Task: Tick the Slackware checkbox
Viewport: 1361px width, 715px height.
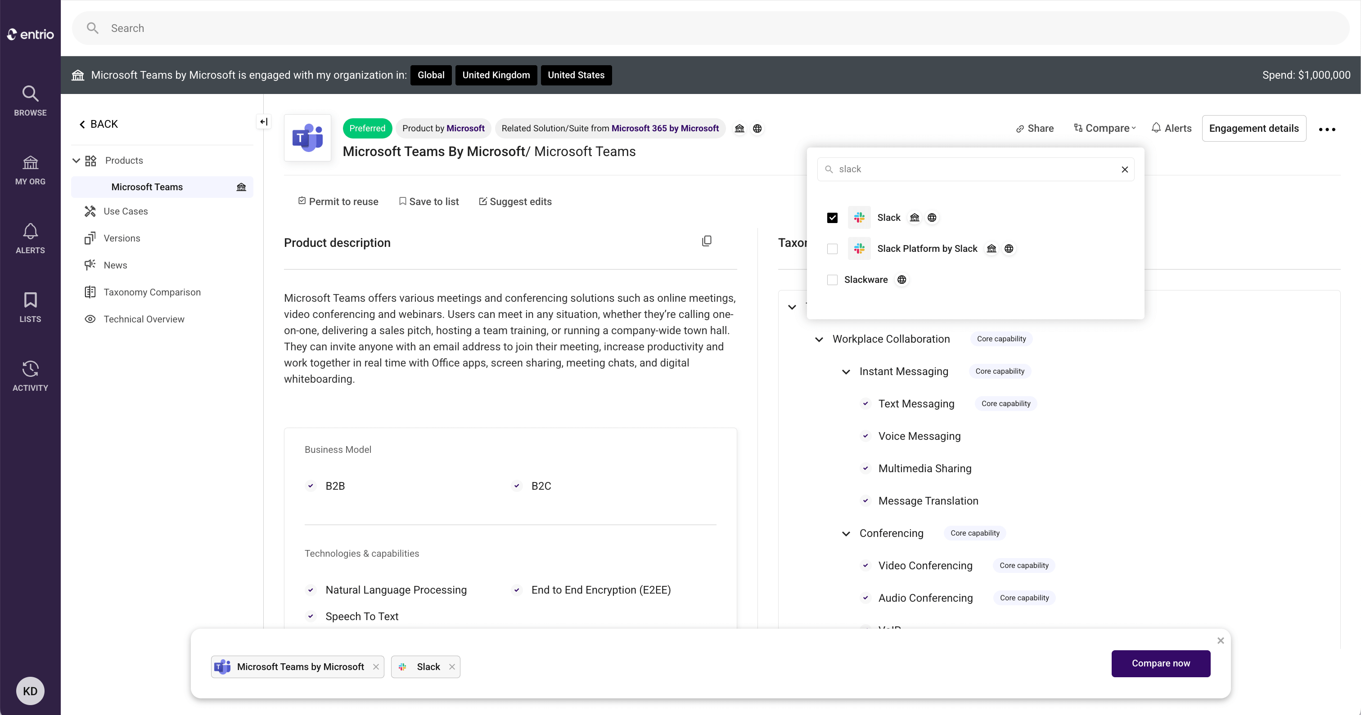Action: tap(832, 280)
